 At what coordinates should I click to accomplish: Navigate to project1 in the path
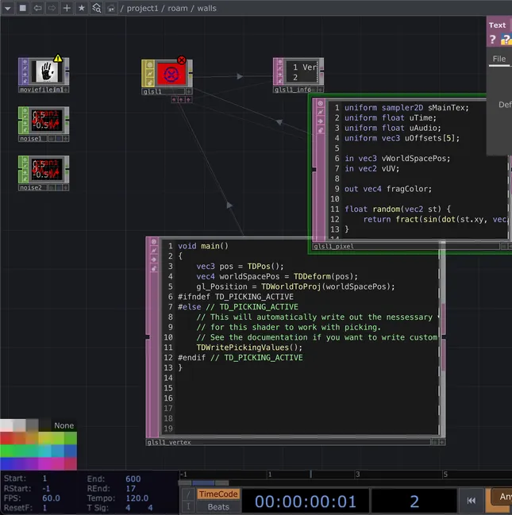[x=142, y=8]
